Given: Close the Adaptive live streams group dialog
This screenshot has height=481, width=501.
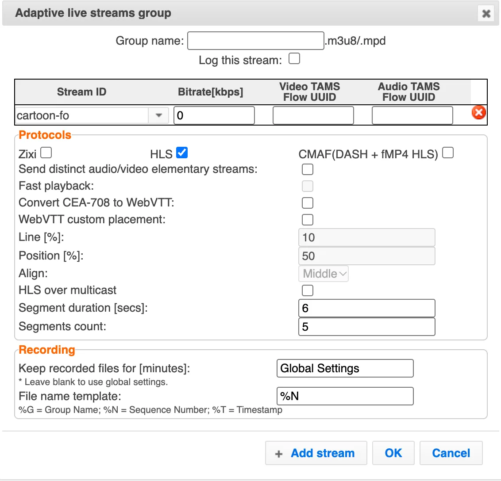Looking at the screenshot, I should [486, 14].
